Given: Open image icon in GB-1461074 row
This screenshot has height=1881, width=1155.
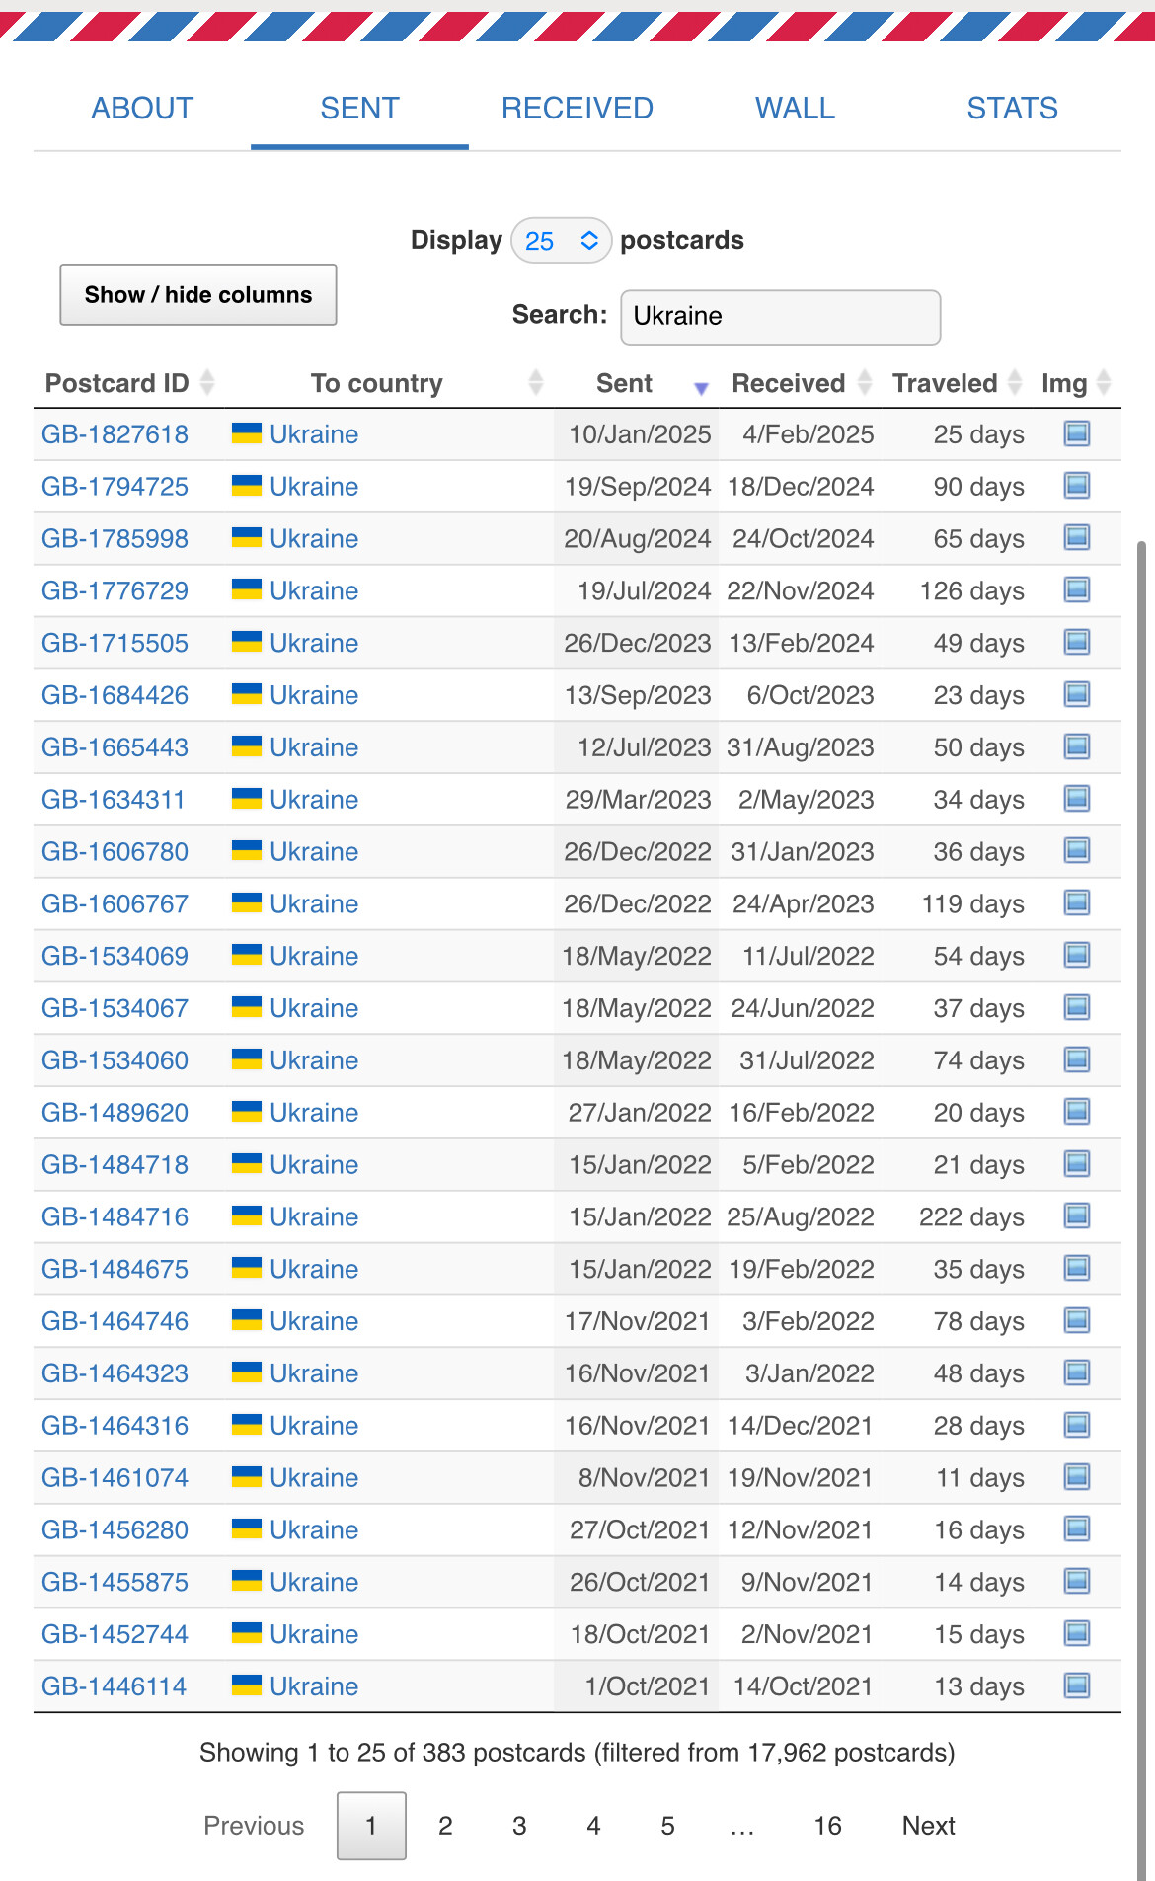Looking at the screenshot, I should tap(1076, 1477).
